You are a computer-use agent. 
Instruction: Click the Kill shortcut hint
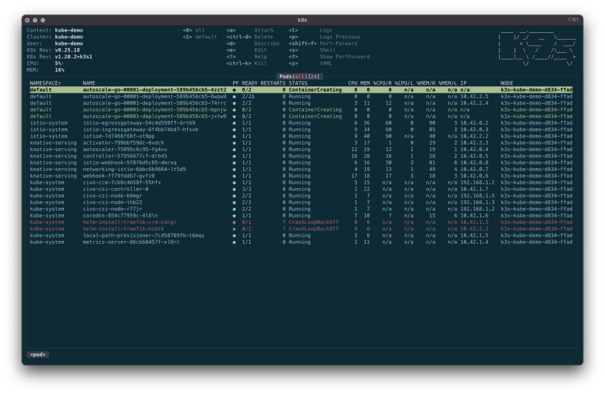coord(261,63)
